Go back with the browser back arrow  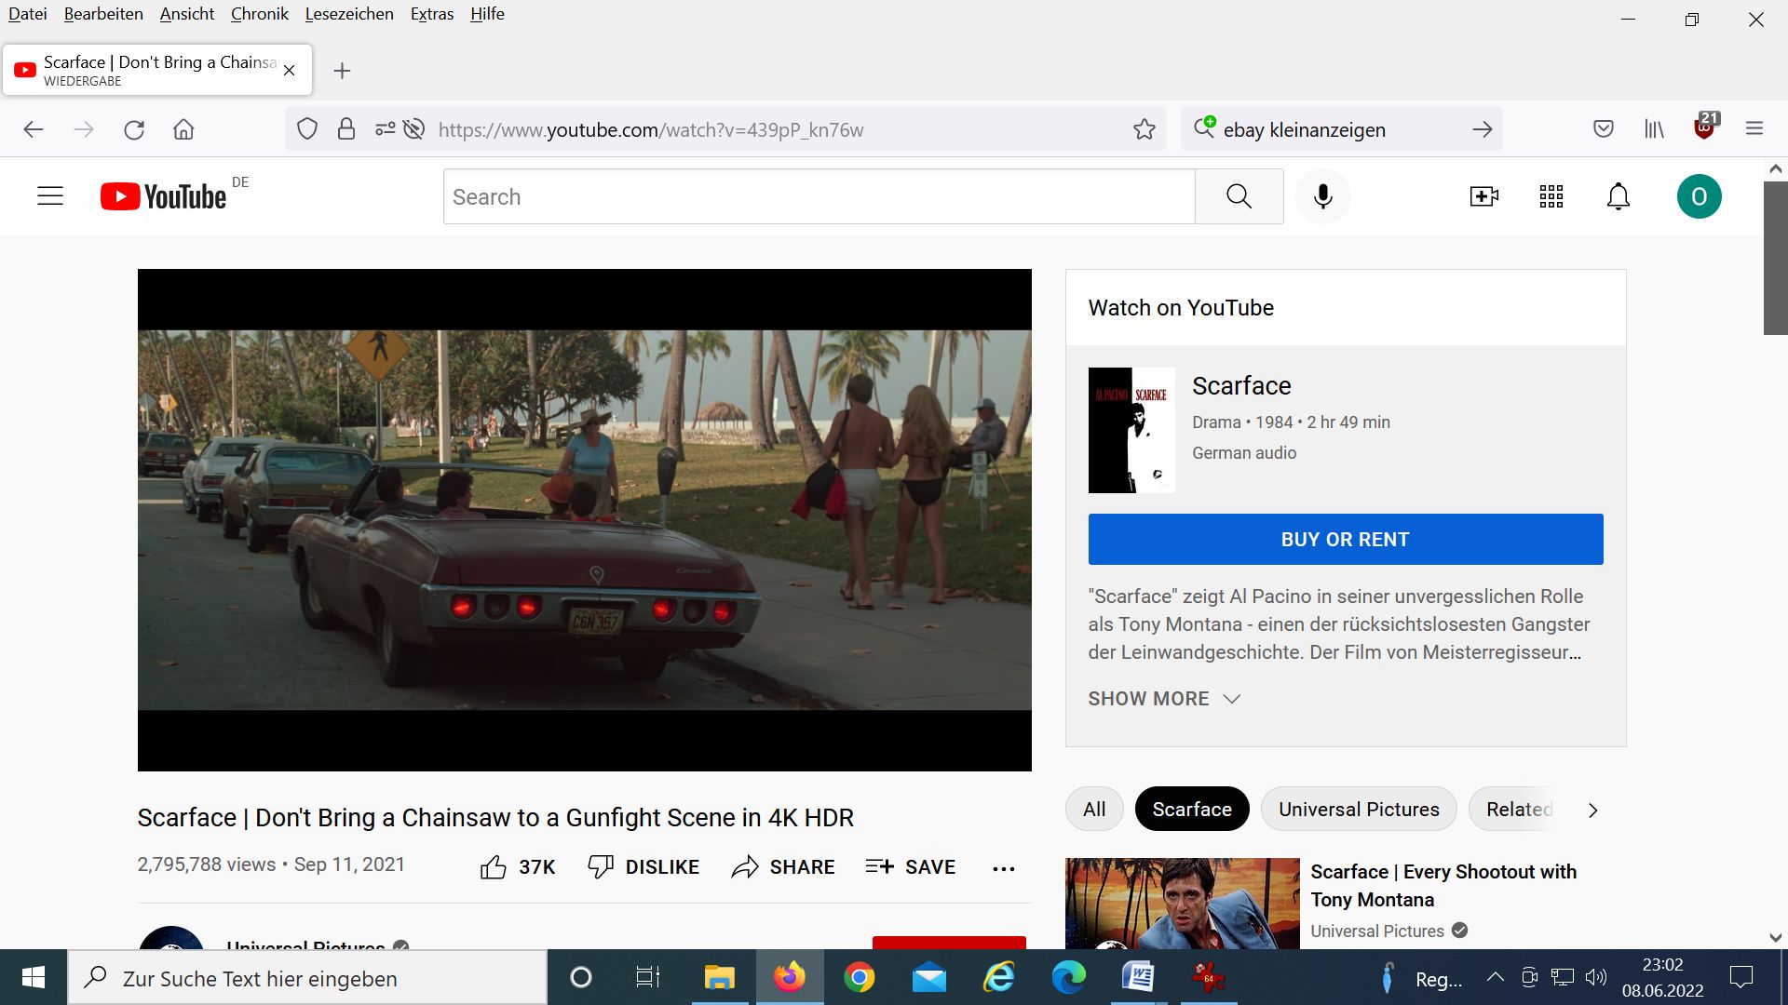pyautogui.click(x=34, y=129)
